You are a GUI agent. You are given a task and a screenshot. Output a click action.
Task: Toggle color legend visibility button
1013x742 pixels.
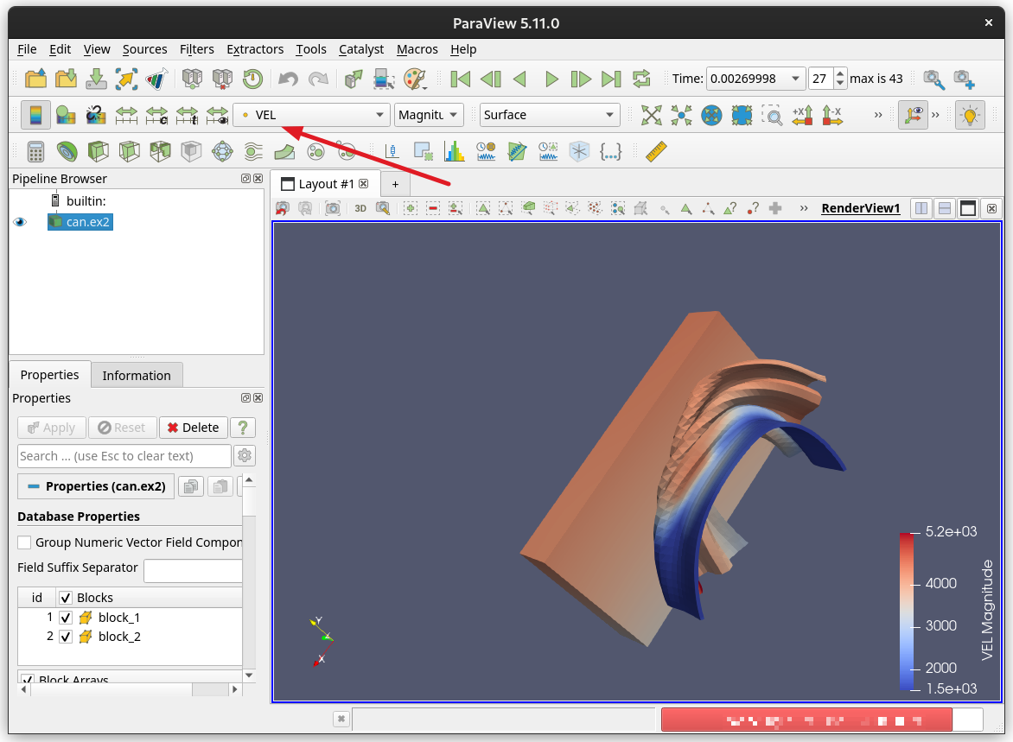pos(35,115)
